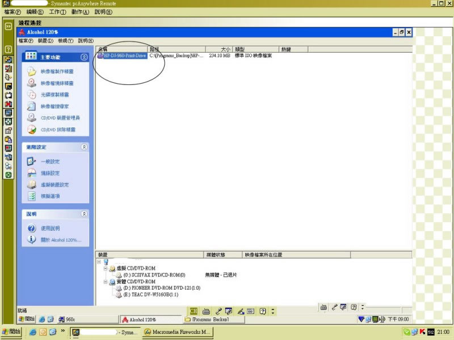
Task: Open Alcohol 120% 檔案(F) menu
Action: (26, 41)
